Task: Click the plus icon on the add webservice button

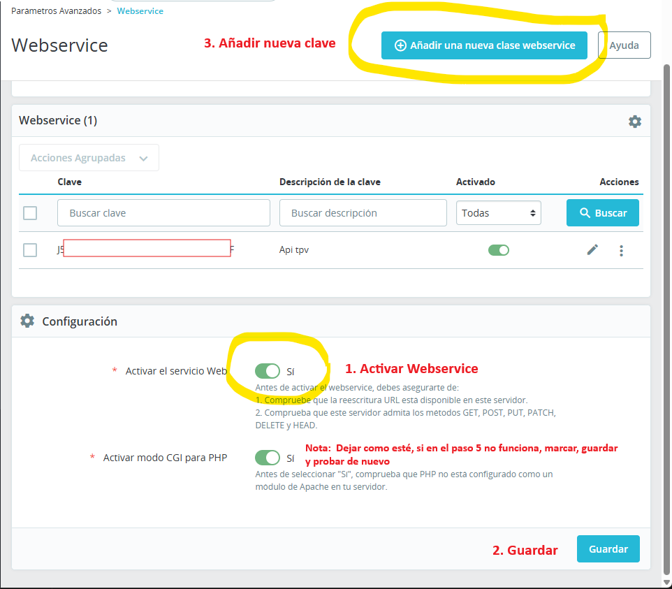Action: click(x=400, y=45)
